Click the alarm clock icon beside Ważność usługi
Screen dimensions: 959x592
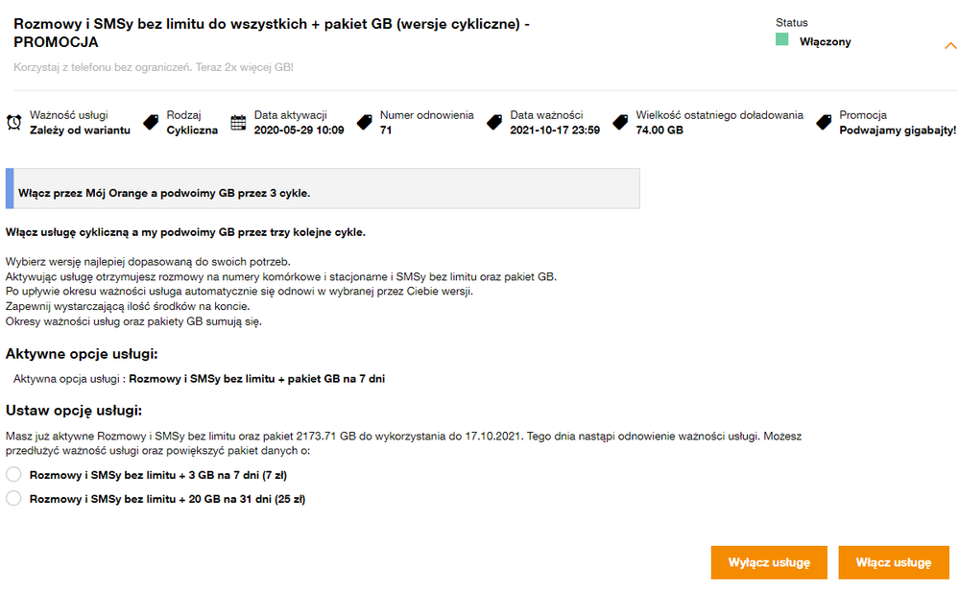click(x=14, y=122)
